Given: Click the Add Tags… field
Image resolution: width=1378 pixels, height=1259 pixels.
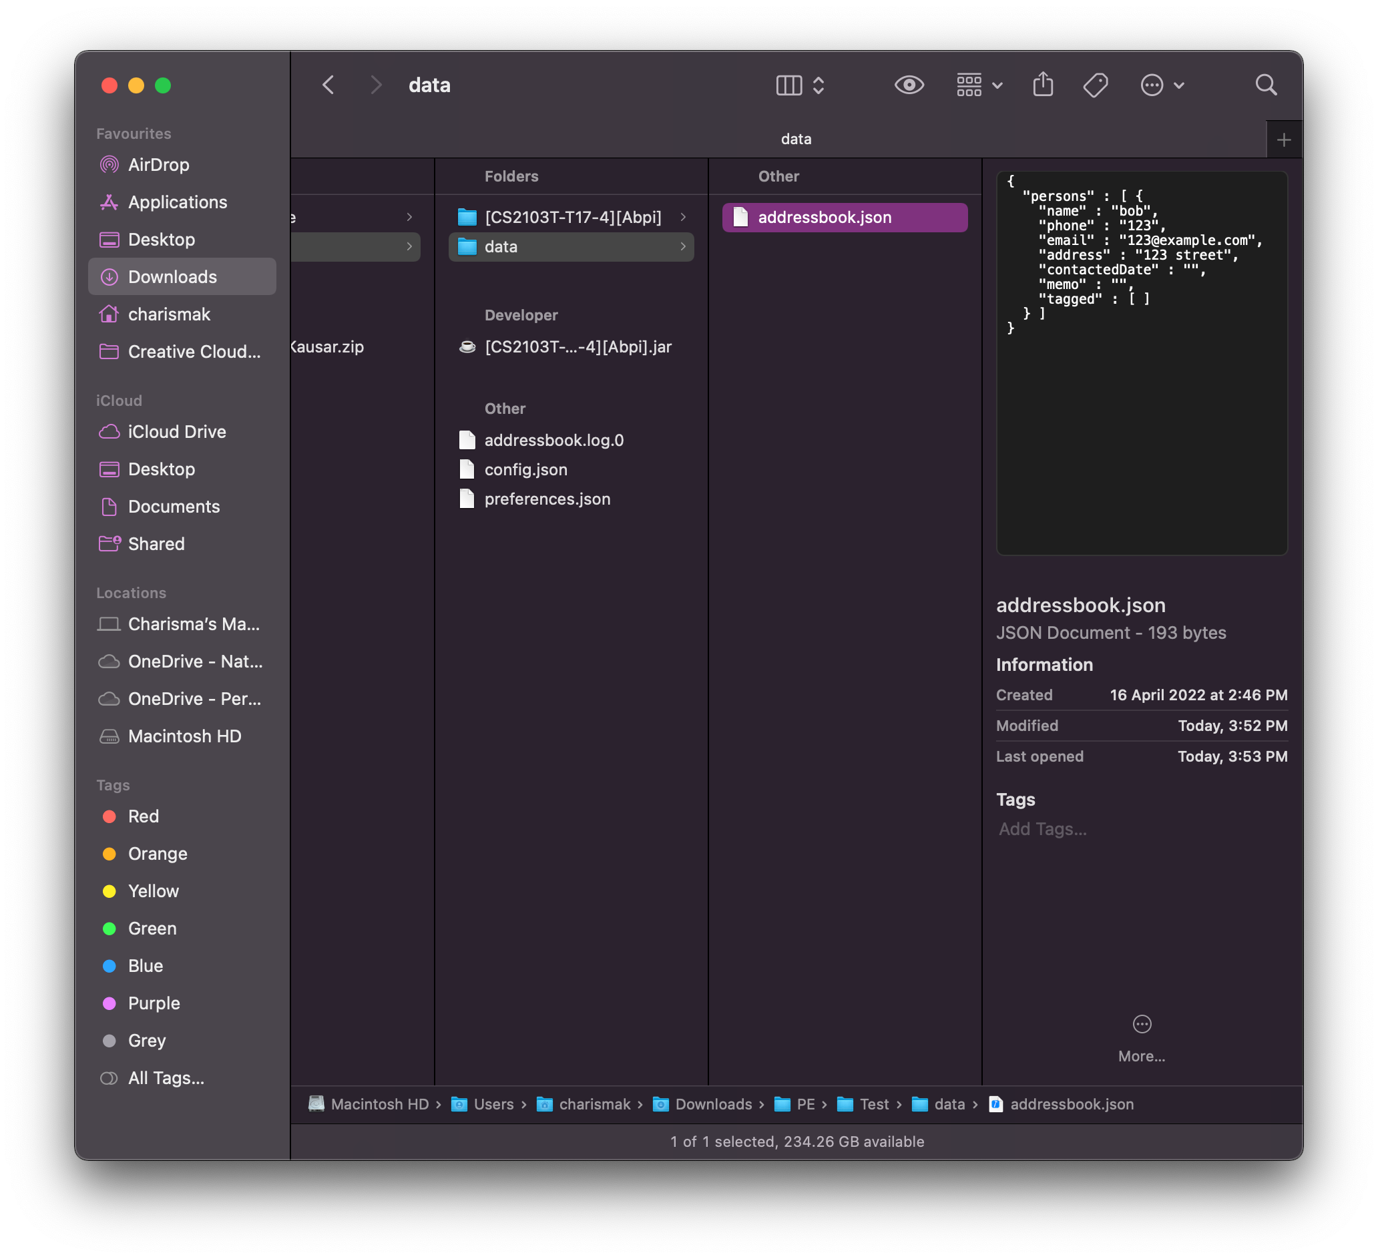Looking at the screenshot, I should 1042,829.
